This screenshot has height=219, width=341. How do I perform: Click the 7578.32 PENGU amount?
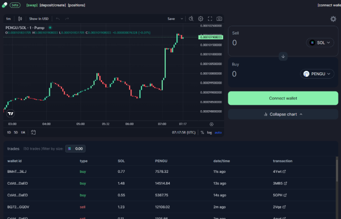point(162,171)
